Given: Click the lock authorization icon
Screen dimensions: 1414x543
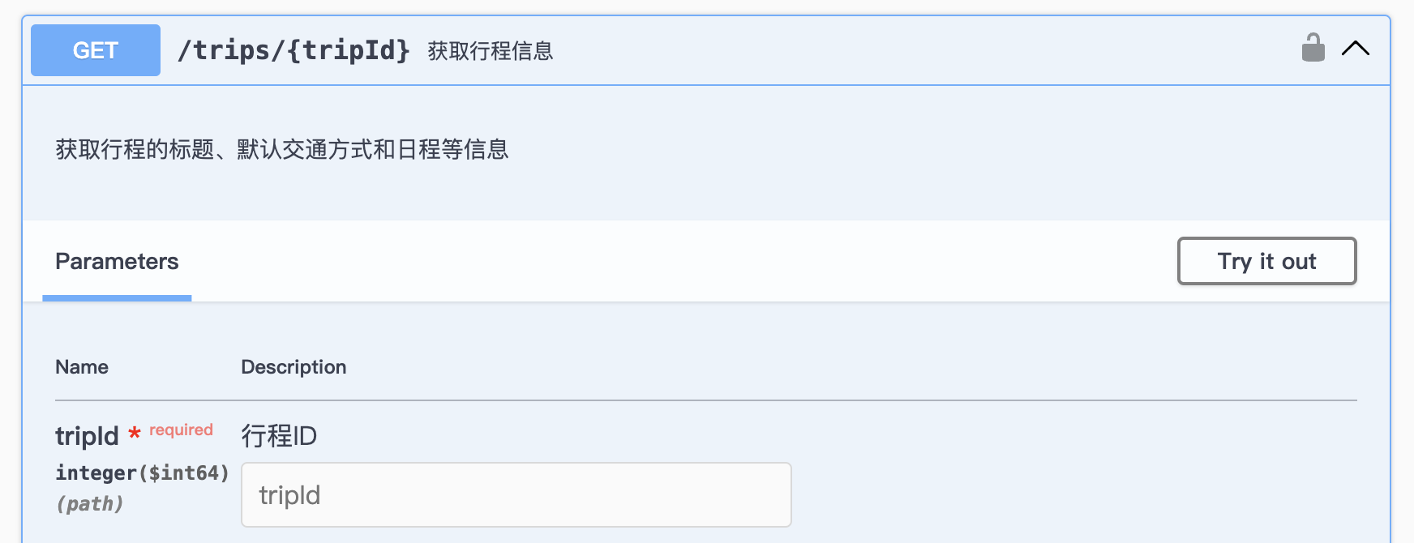Looking at the screenshot, I should click(1313, 49).
